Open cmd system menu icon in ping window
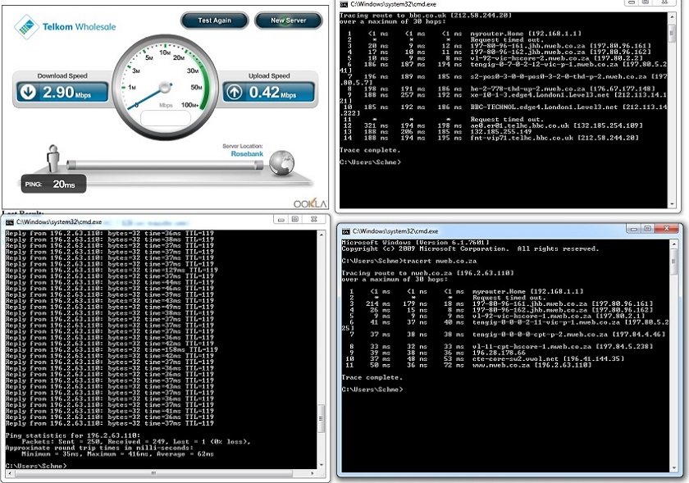 9,221
